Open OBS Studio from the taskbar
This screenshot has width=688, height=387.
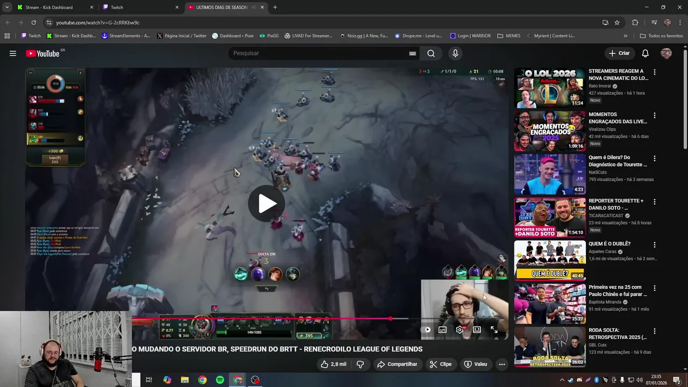pyautogui.click(x=255, y=380)
